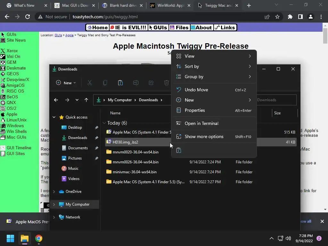
Task: Click the Chrome address bar URL
Action: [105, 17]
